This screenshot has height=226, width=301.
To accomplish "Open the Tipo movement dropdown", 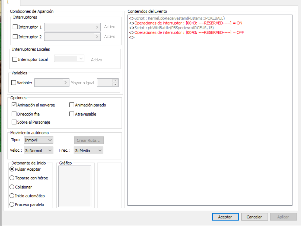I will pyautogui.click(x=38, y=140).
